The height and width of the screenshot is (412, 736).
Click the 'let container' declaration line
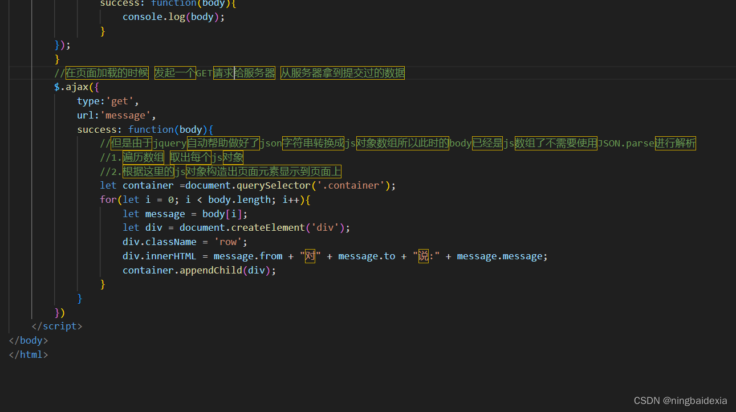coord(248,186)
